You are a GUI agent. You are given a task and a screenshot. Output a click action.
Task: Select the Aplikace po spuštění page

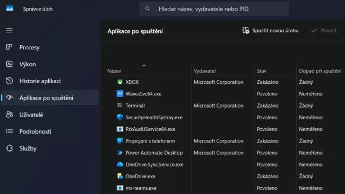pos(50,98)
